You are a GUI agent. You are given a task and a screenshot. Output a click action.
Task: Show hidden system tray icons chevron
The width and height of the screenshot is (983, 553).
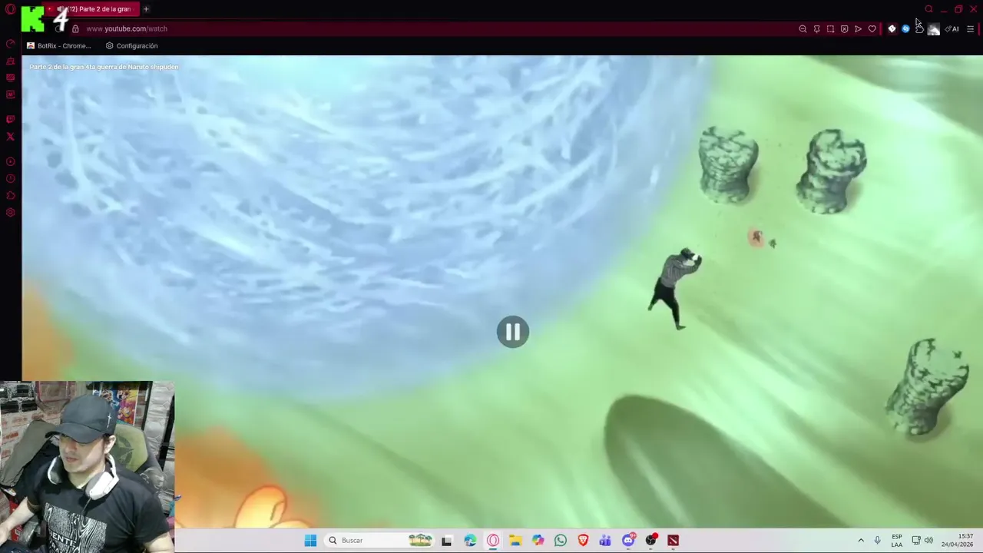[861, 541]
